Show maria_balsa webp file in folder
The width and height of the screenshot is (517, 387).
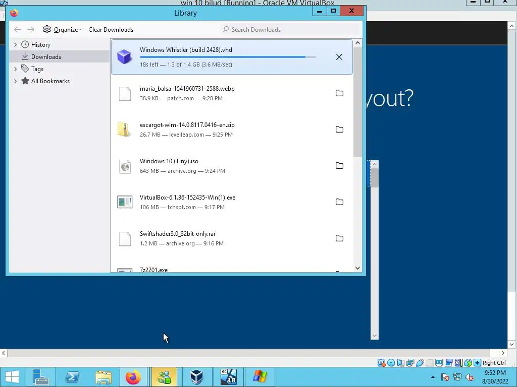tap(339, 93)
